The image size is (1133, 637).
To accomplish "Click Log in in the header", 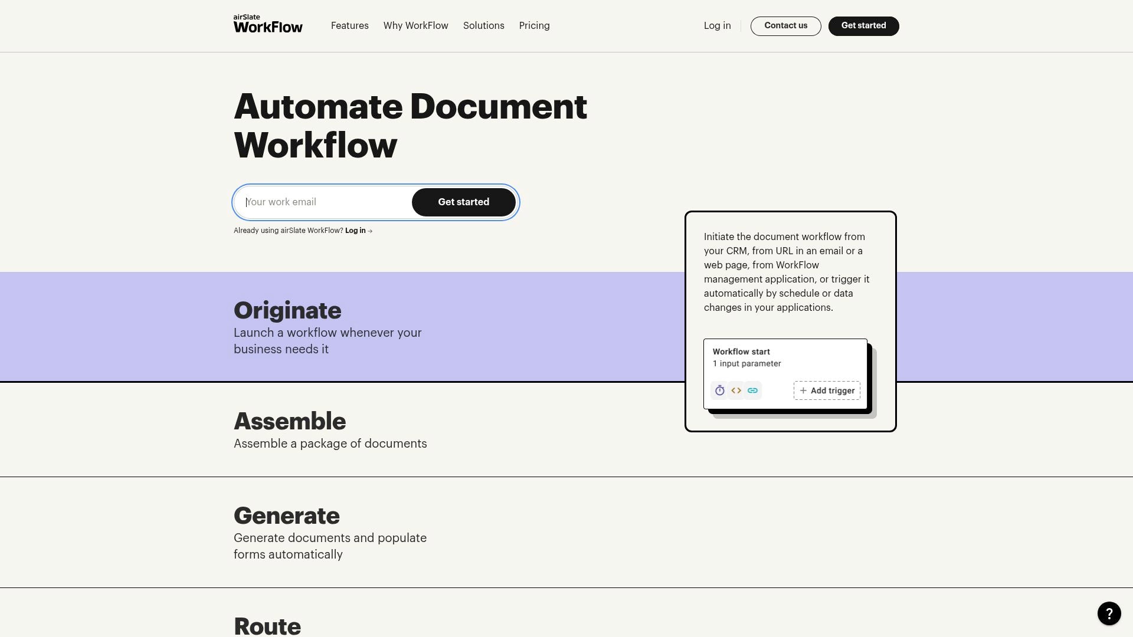I will tap(717, 26).
